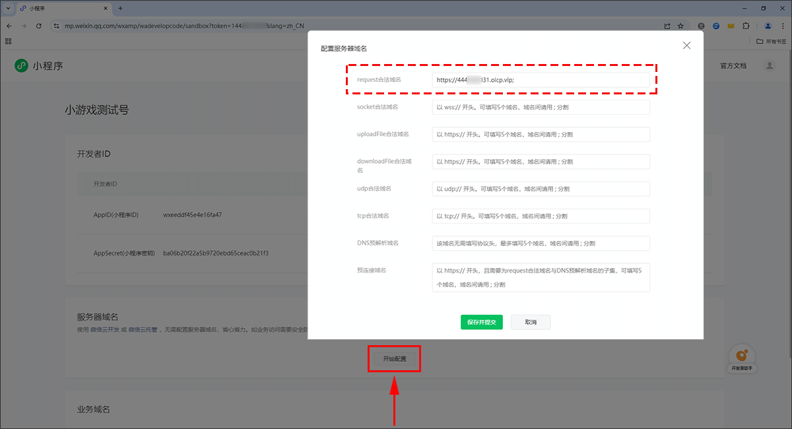The height and width of the screenshot is (429, 792).
Task: Click the Chrome profile avatar icon
Action: pyautogui.click(x=768, y=26)
